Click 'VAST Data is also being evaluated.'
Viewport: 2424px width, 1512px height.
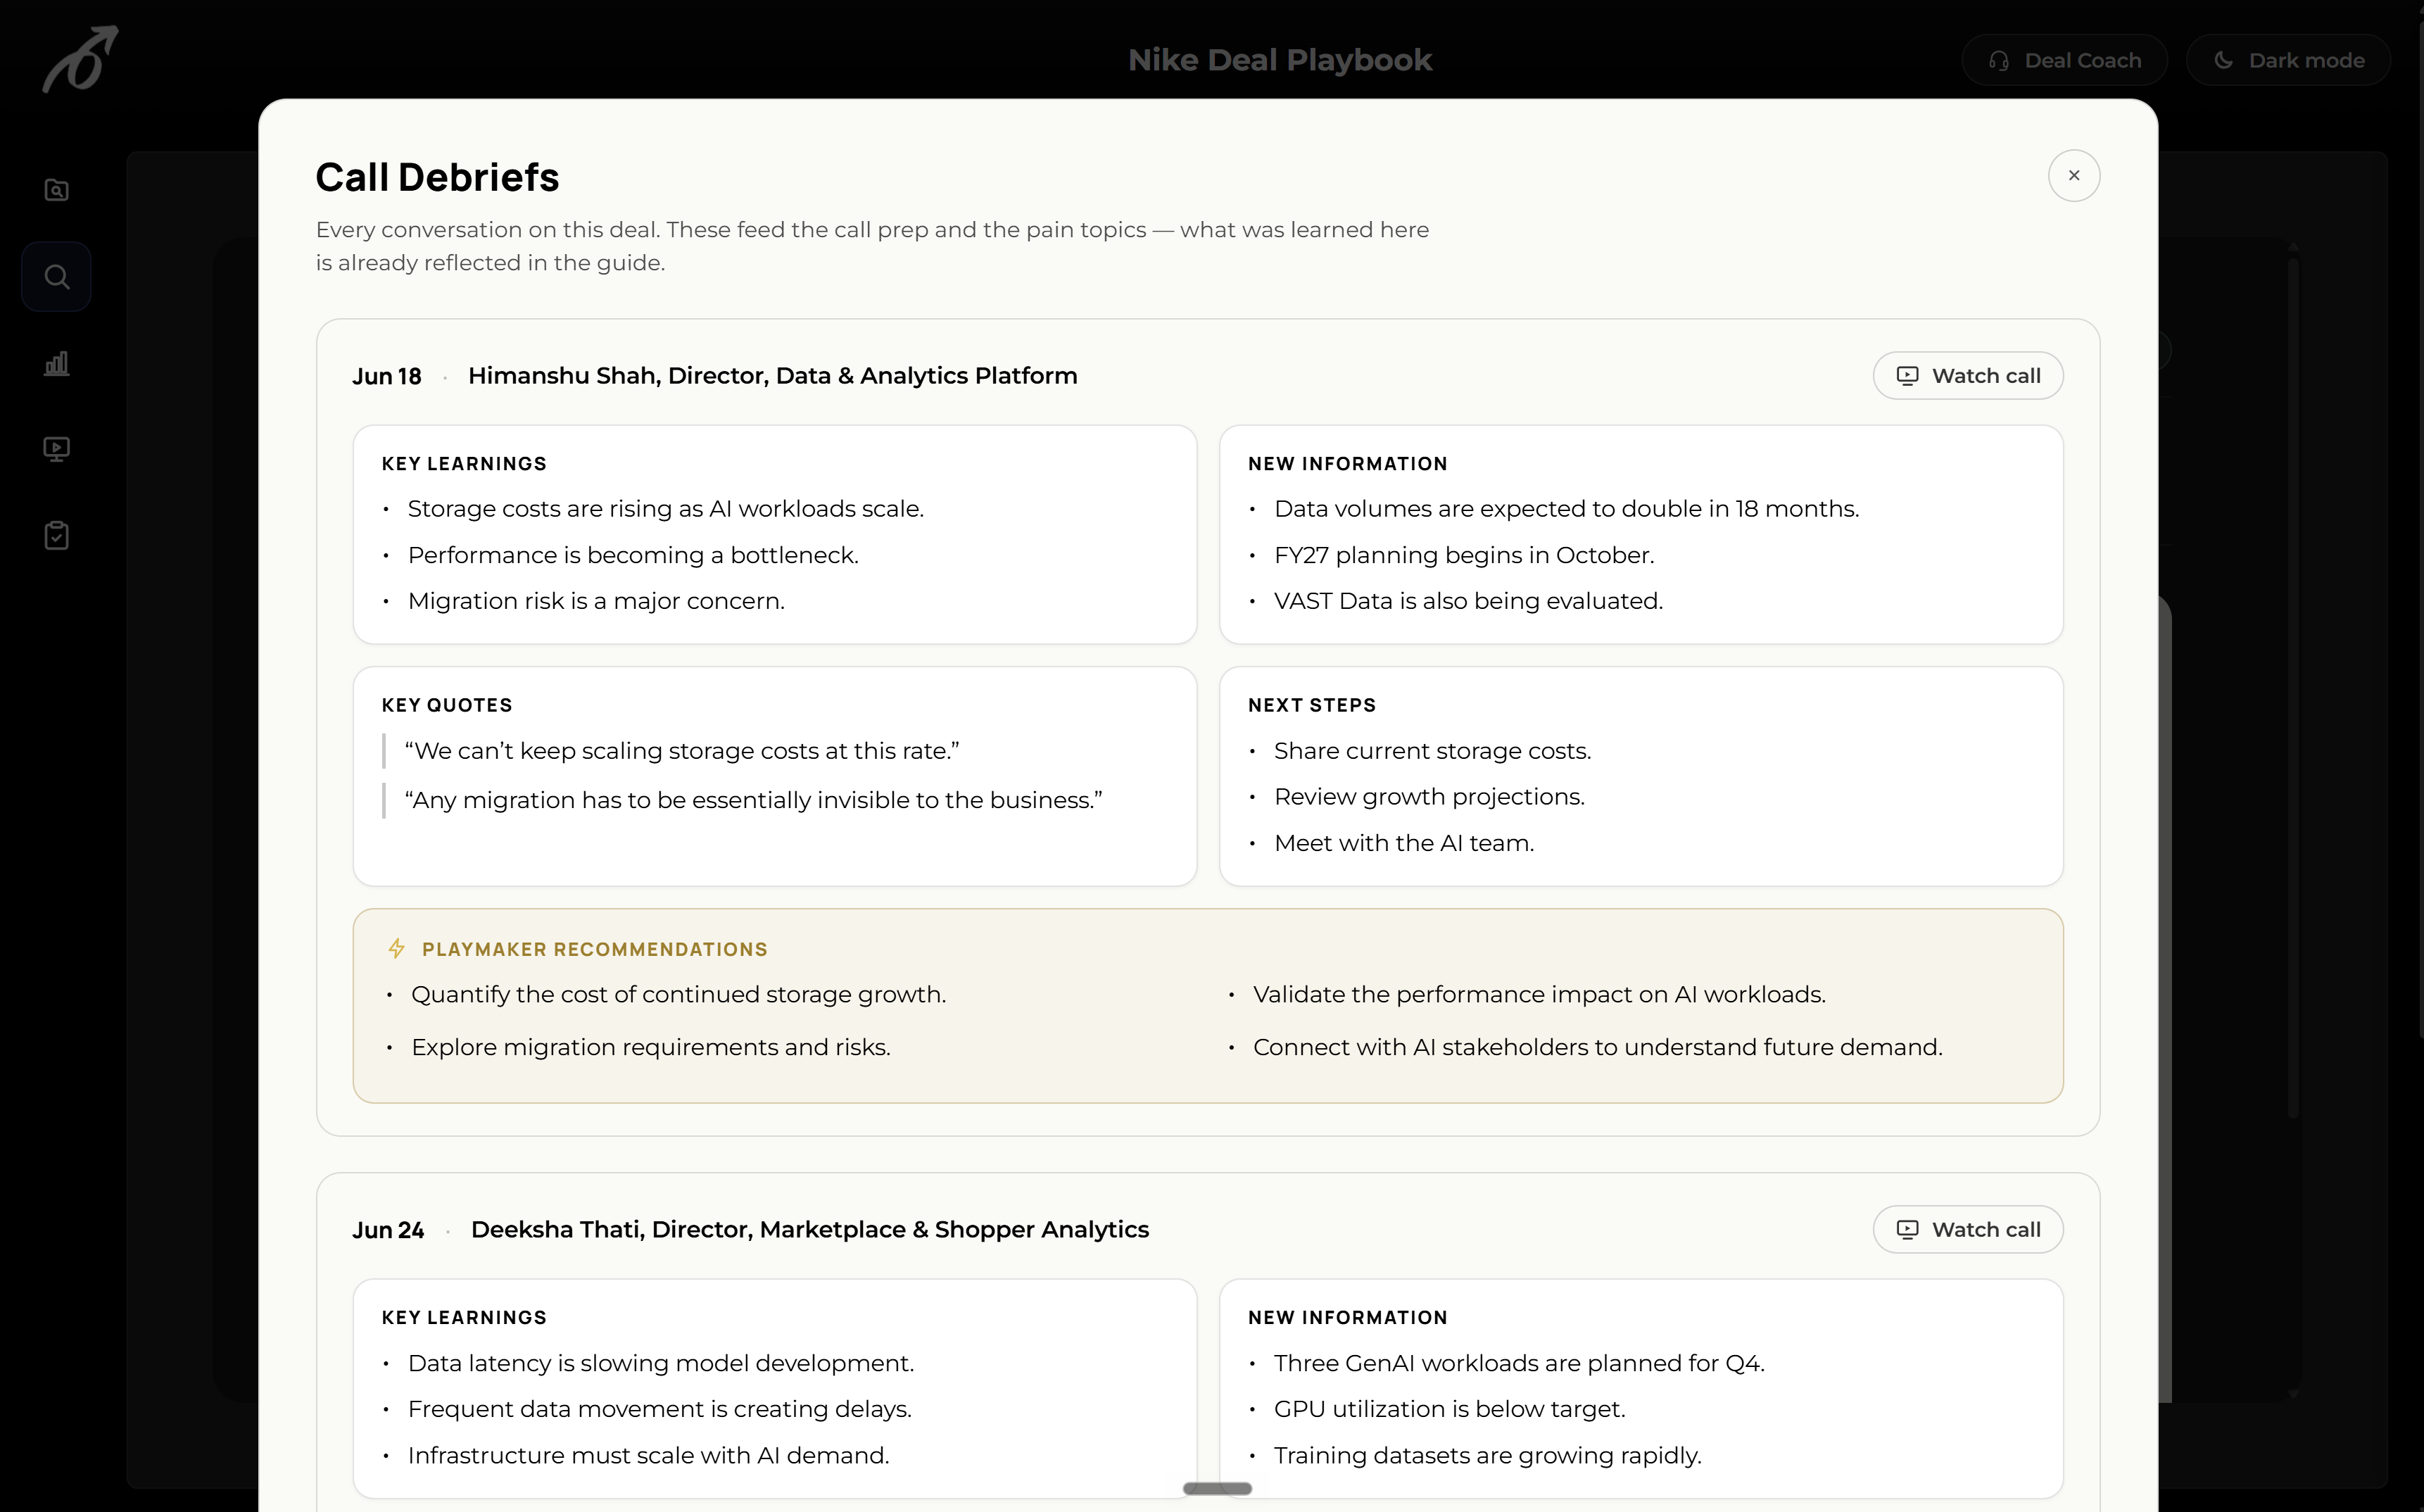click(1468, 601)
